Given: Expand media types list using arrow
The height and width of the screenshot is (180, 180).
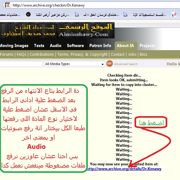Looking at the screenshot, I should (102, 64).
